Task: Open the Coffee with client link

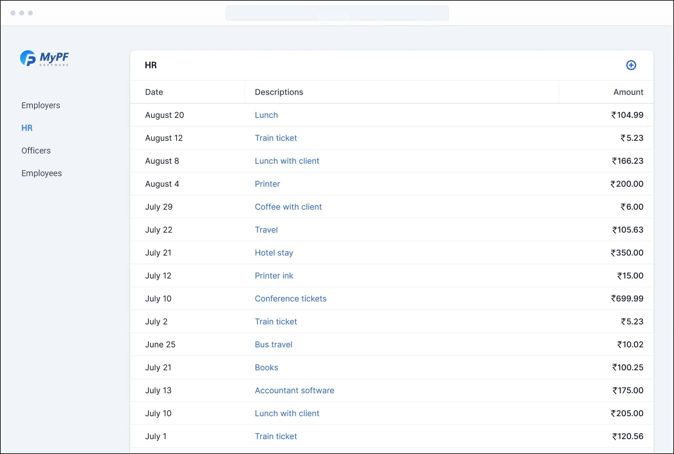Action: tap(288, 207)
